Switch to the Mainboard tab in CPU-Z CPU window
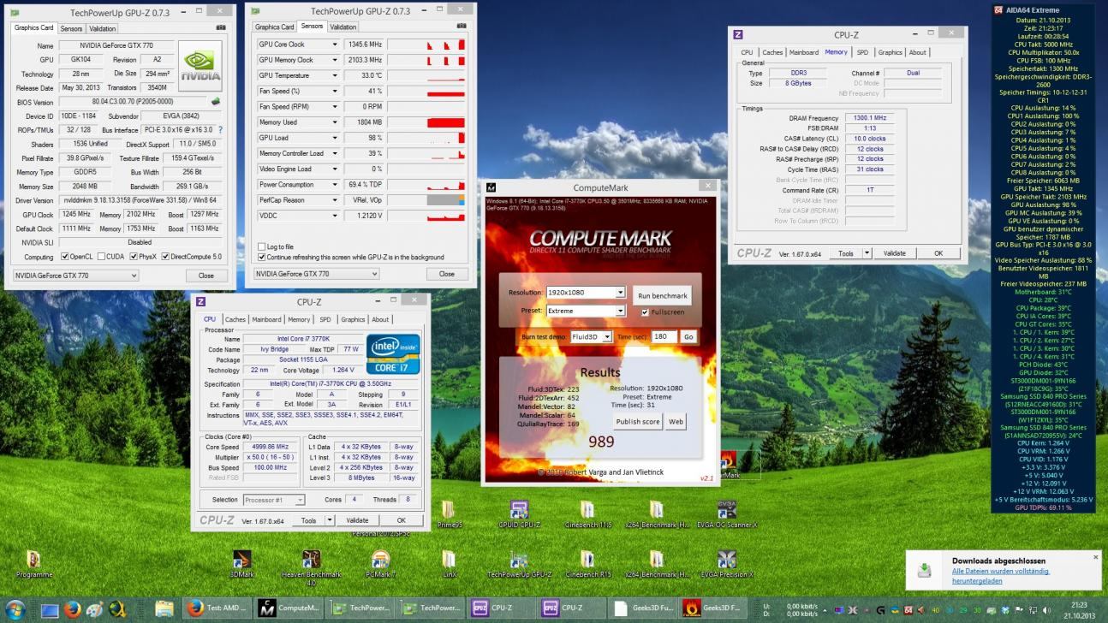1108x623 pixels. [266, 319]
